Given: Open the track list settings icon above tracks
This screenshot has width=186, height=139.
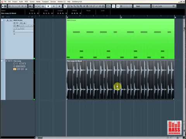Looking at the screenshot, I should point(3,17).
